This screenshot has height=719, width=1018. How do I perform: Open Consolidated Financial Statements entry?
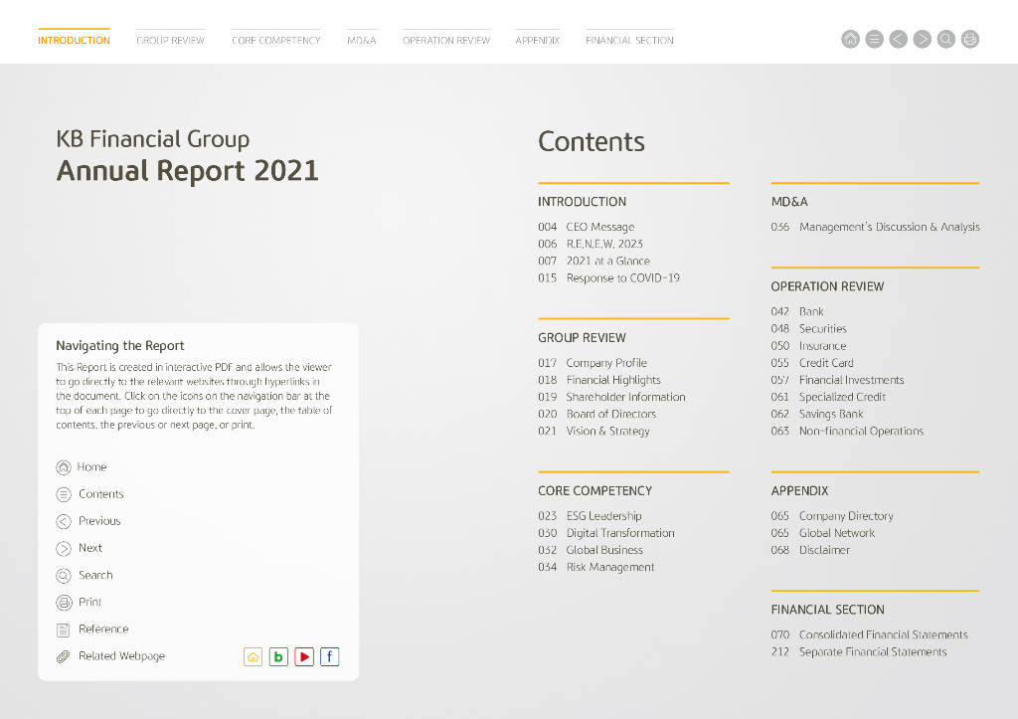[869, 634]
